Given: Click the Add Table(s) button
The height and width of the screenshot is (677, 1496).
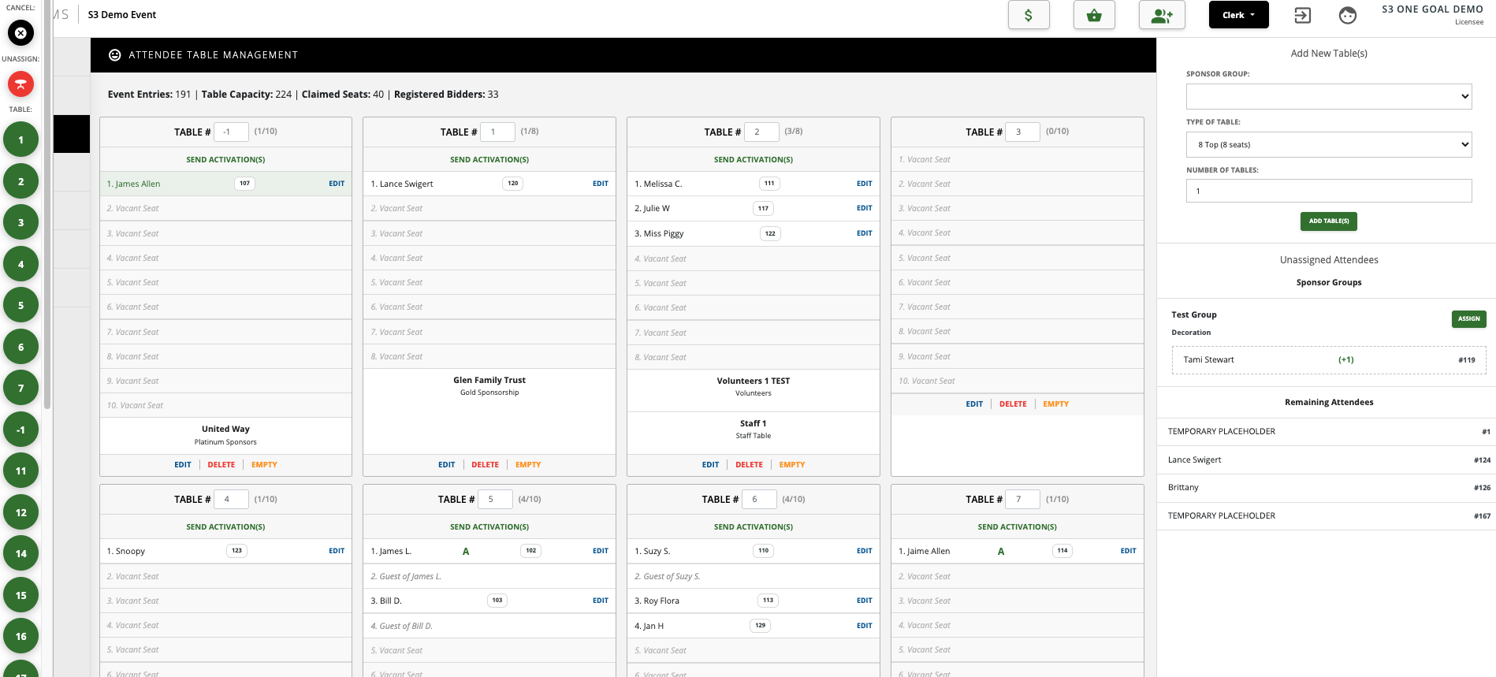Looking at the screenshot, I should [1329, 221].
